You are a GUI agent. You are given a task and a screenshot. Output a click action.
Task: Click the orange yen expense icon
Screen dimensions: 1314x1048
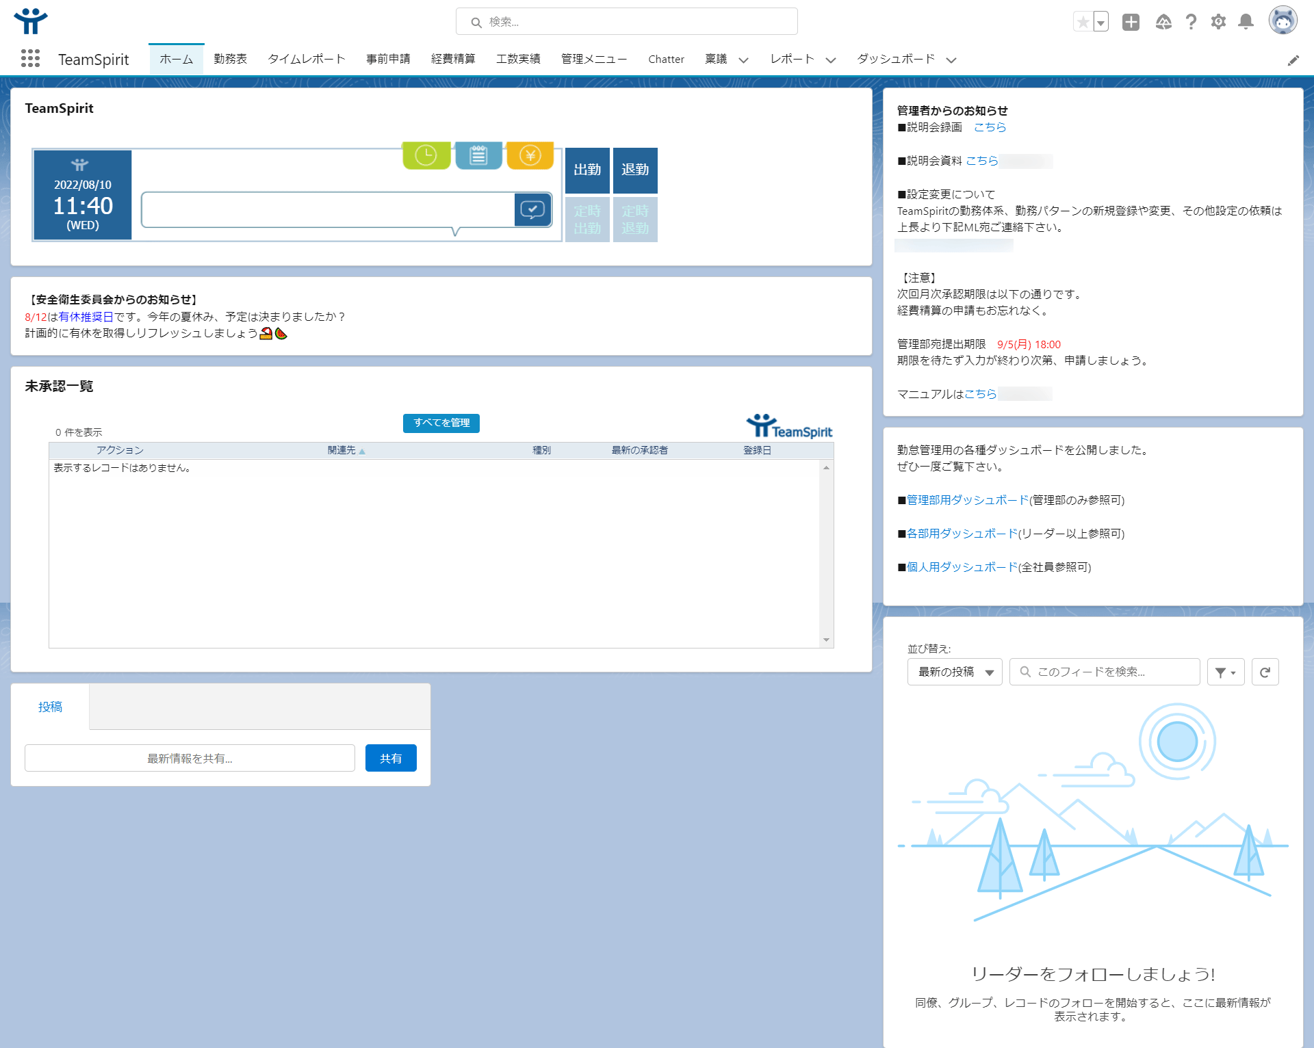pos(530,155)
